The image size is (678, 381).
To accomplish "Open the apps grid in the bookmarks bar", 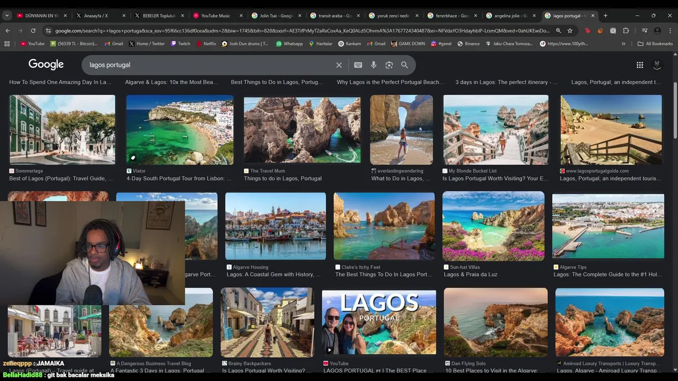I will point(7,44).
